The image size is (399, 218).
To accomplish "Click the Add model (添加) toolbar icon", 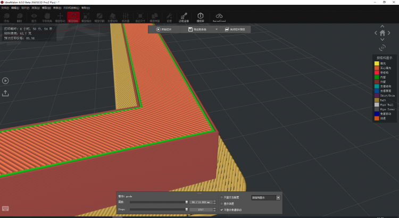I will point(6,18).
